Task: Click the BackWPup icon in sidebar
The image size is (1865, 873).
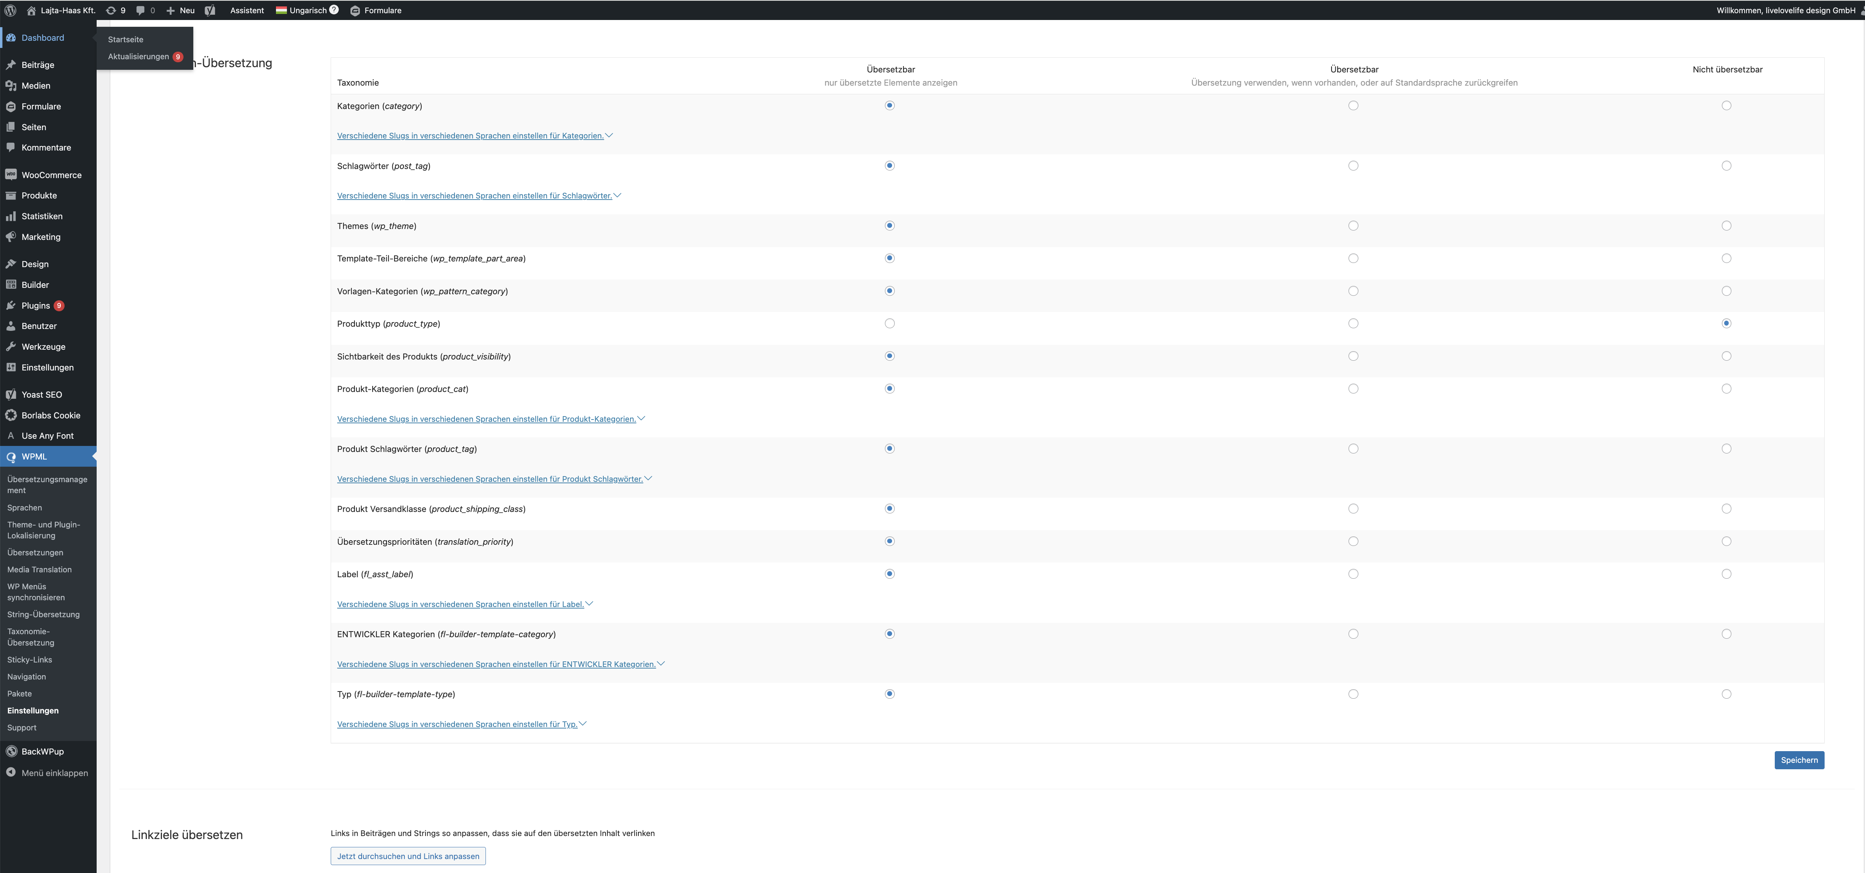Action: [x=11, y=751]
